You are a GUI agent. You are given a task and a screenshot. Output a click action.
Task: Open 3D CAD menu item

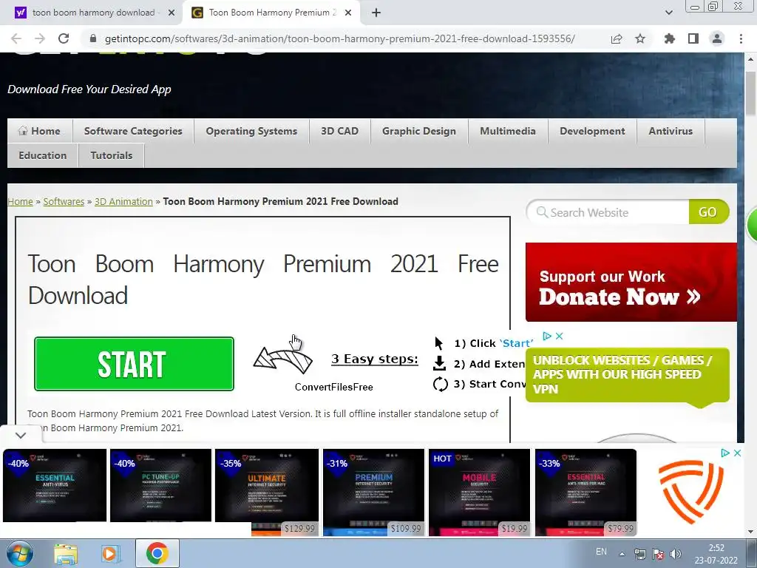(340, 131)
